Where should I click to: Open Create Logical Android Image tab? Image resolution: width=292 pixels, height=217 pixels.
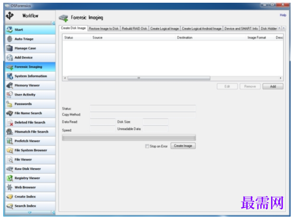point(202,29)
